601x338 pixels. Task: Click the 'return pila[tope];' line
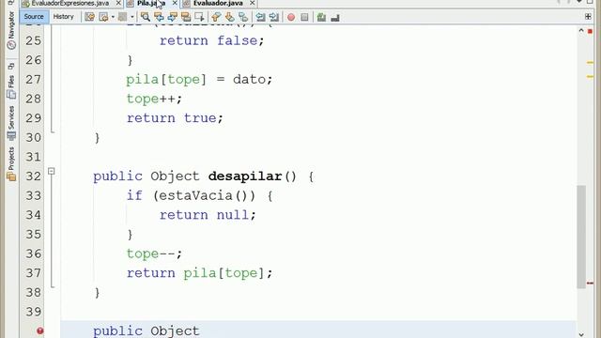point(199,273)
